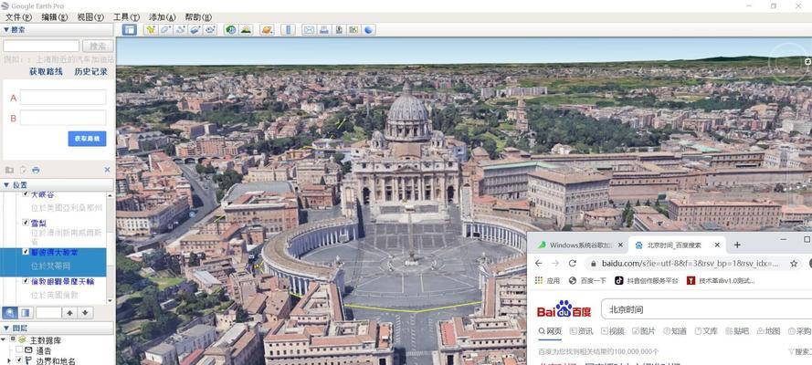
Task: Add a placemark with yellow pin icon
Action: pos(150,30)
